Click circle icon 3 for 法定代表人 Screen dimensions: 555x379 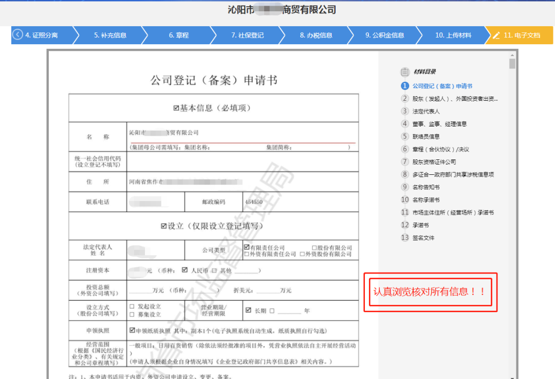tap(404, 111)
